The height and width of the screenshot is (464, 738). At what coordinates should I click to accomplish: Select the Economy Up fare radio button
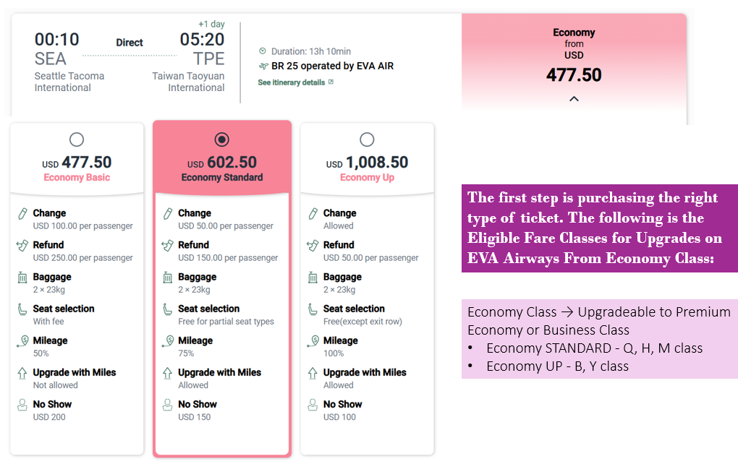coord(367,139)
